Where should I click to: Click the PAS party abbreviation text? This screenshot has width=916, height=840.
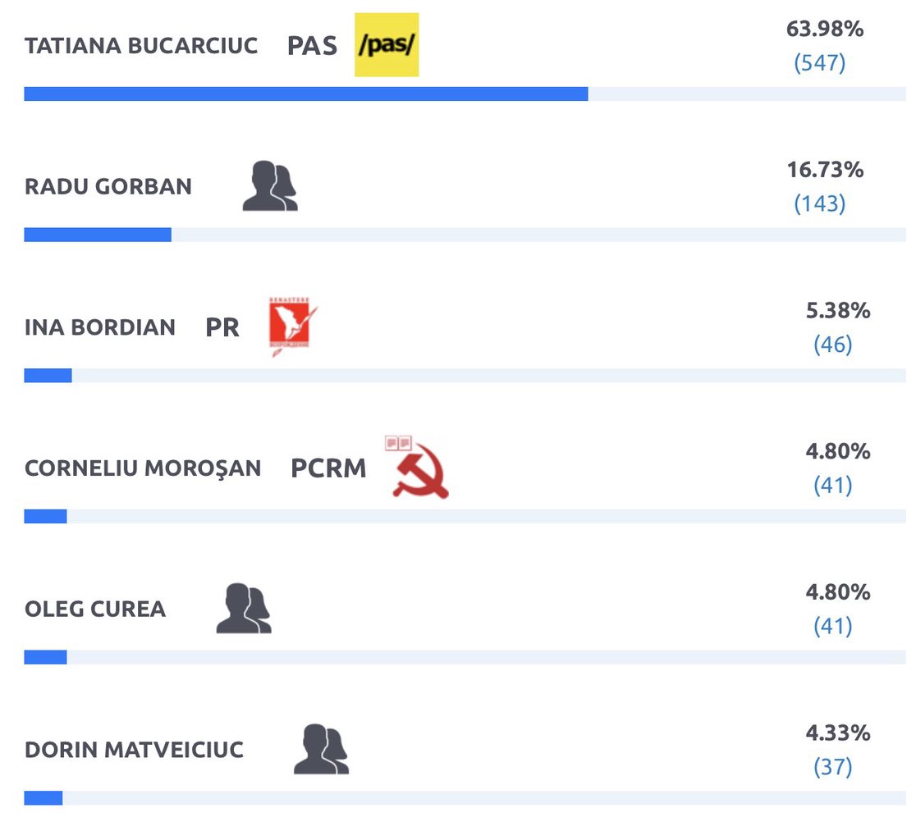(x=312, y=46)
